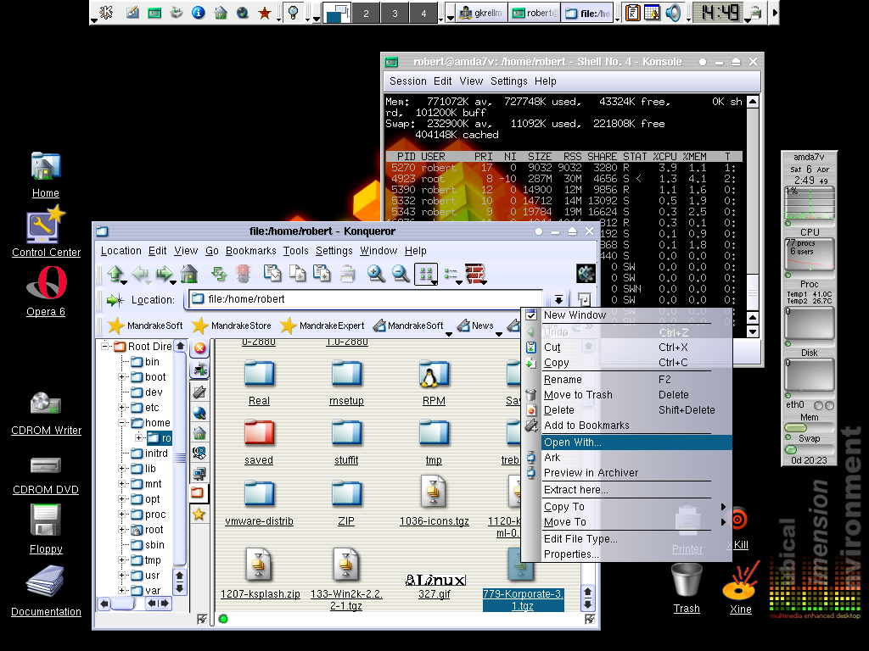
Task: Click the MandrakeStore bookmark button
Action: (x=232, y=325)
